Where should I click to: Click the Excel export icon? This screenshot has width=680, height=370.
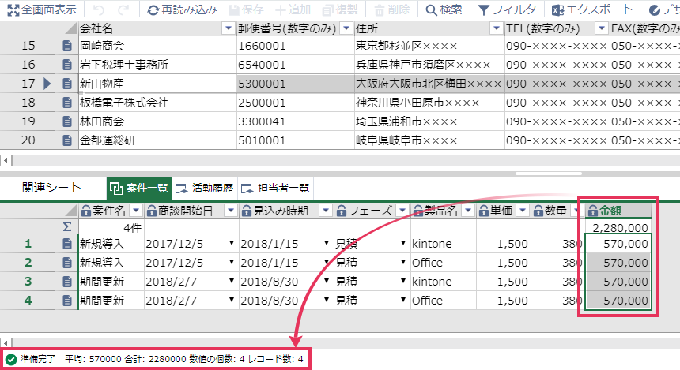tap(558, 10)
